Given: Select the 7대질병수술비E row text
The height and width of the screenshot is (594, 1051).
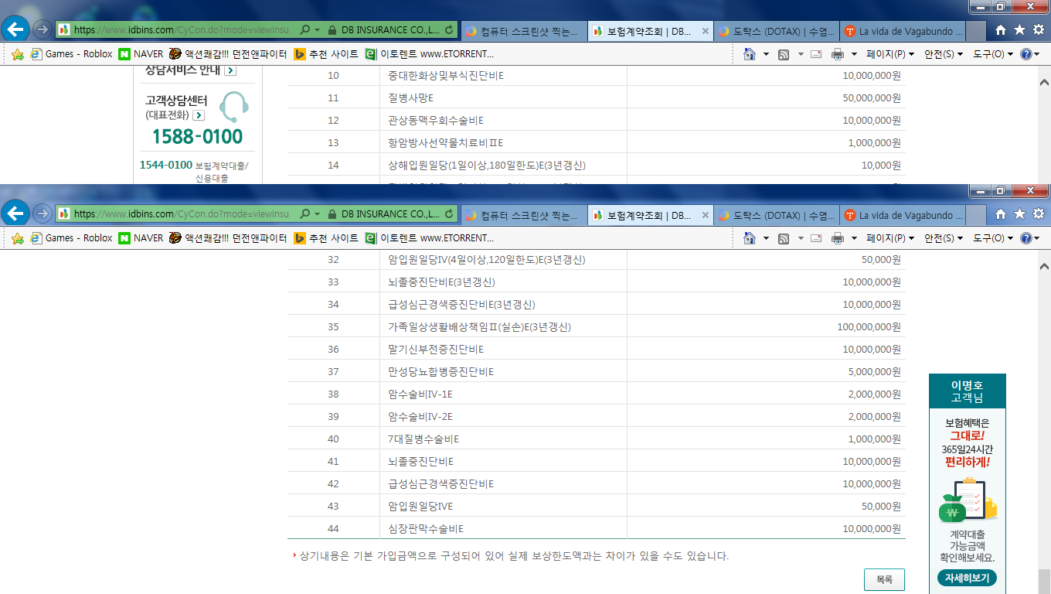Looking at the screenshot, I should coord(423,439).
